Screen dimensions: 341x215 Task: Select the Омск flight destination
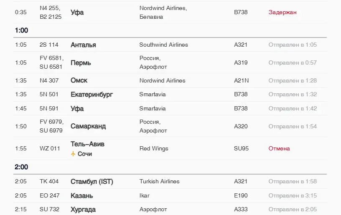pyautogui.click(x=79, y=80)
